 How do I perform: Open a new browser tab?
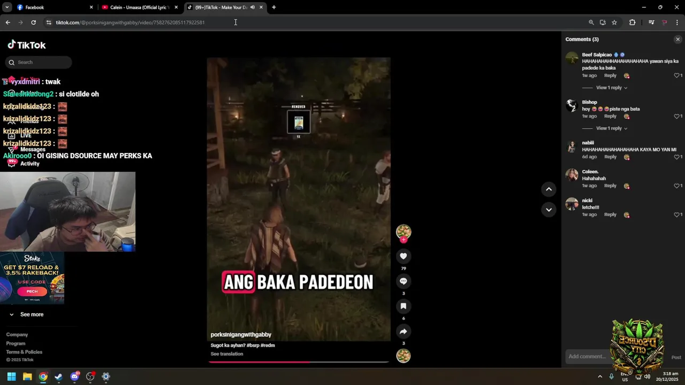click(273, 7)
